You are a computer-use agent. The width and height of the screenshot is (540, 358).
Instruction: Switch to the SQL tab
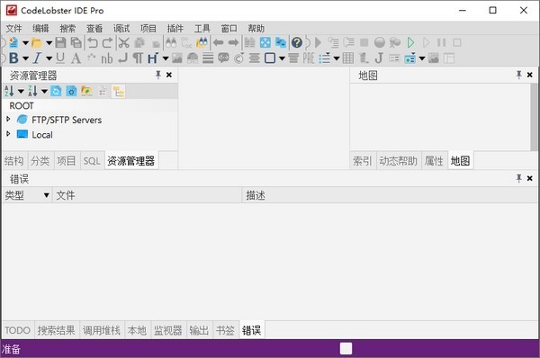92,161
